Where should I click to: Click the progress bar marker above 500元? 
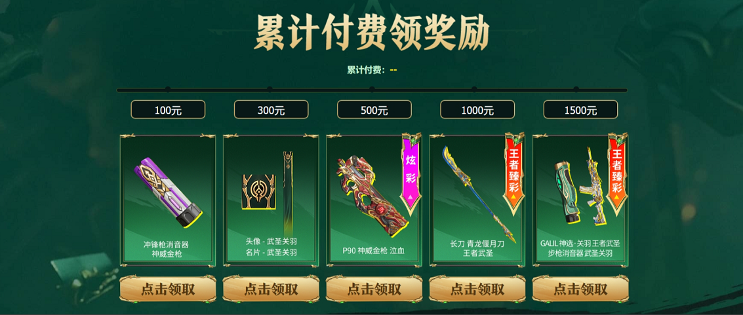372,89
